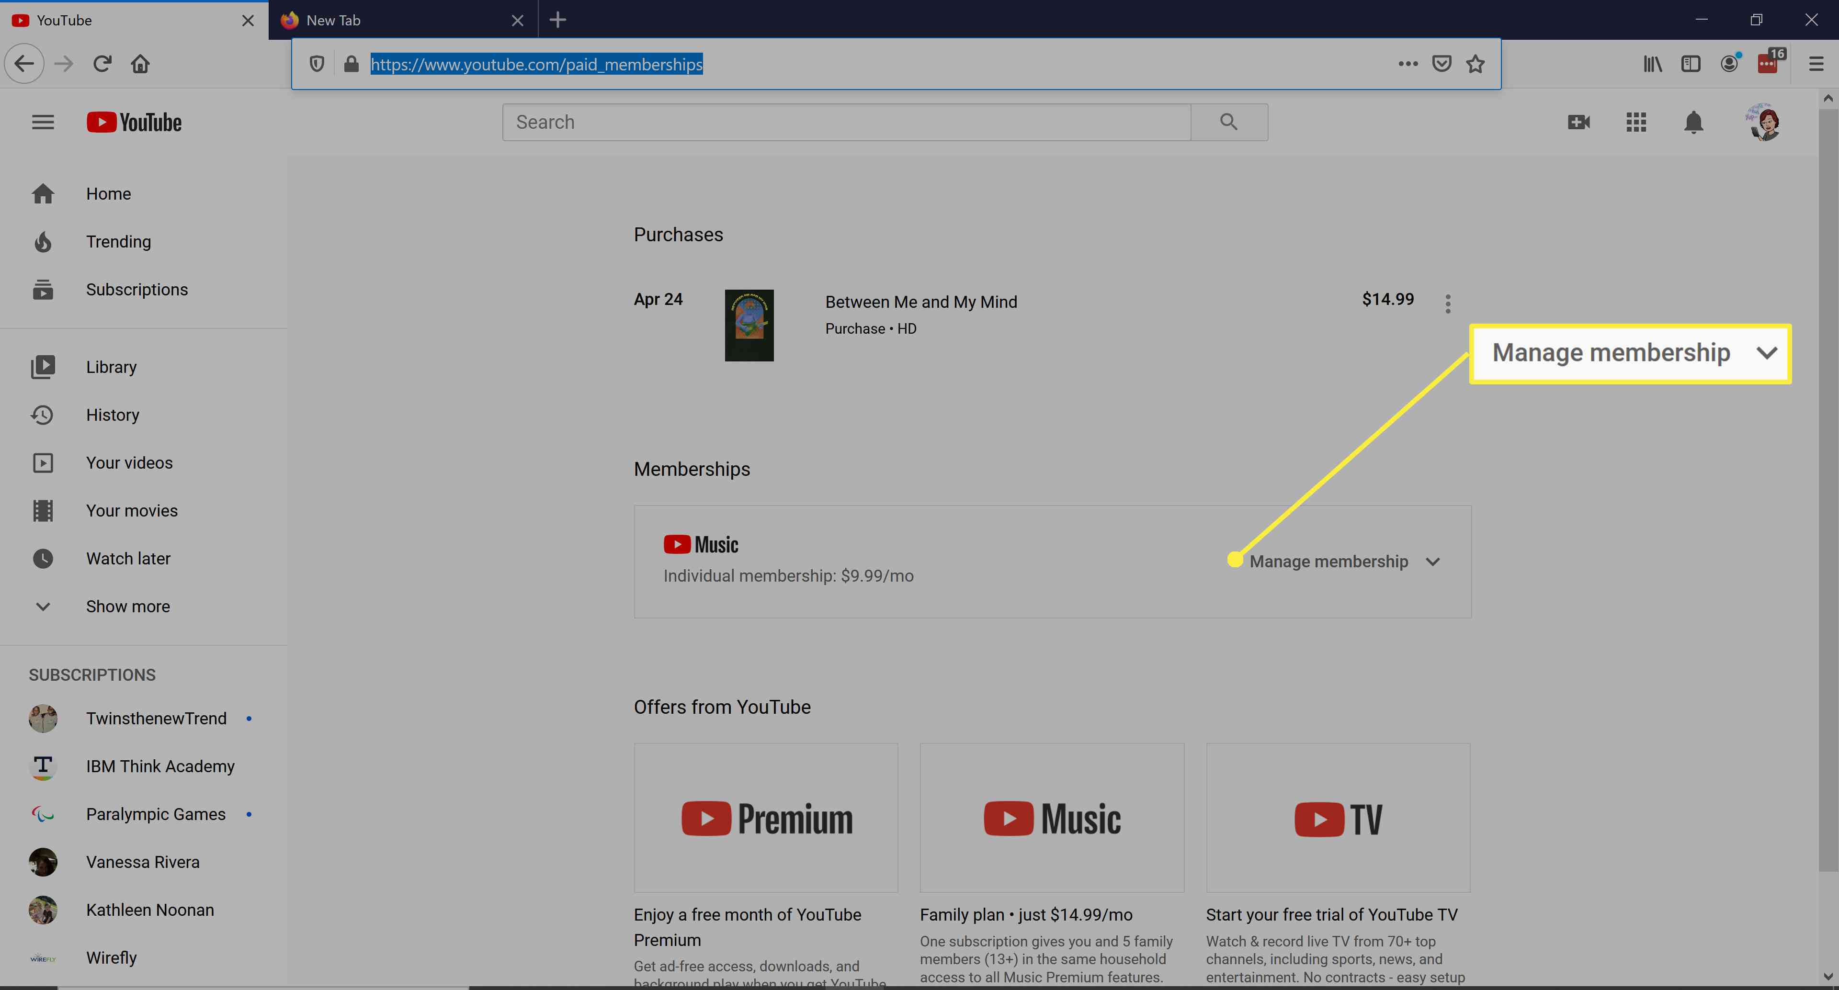Click the create video camera icon
This screenshot has height=990, width=1839.
[1577, 122]
